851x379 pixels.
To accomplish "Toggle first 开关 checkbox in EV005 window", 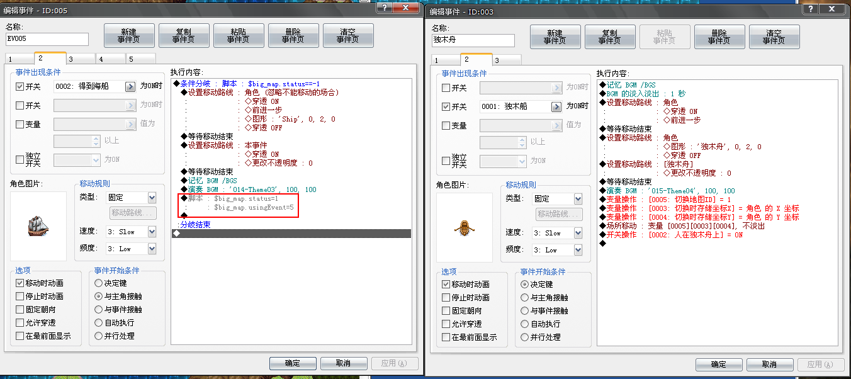I will (x=20, y=86).
